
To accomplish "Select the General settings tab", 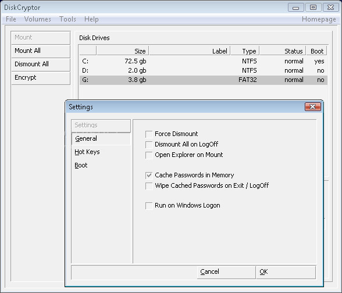I will 101,138.
